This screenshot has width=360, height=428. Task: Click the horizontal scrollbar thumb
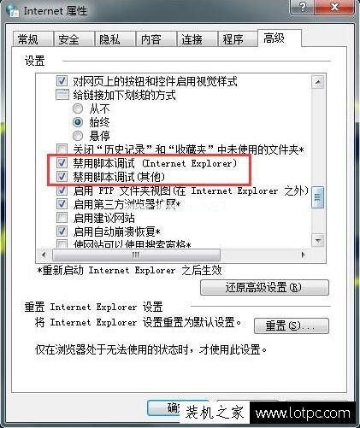point(136,255)
